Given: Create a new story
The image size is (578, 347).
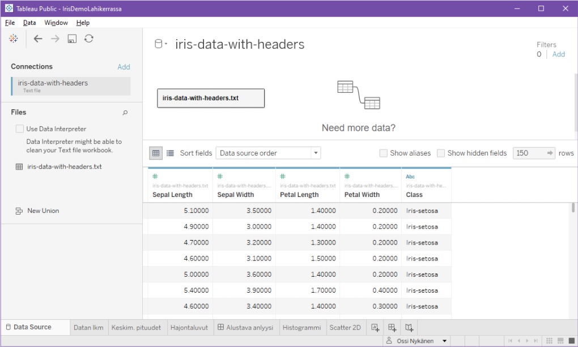Looking at the screenshot, I should coord(409,328).
